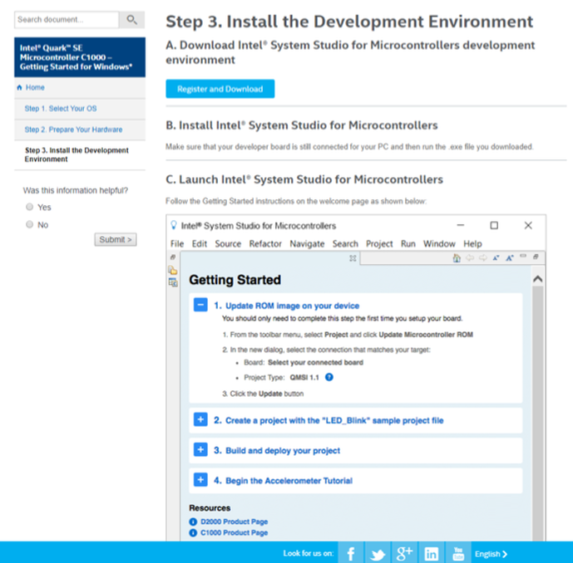
Task: Select the No radio button
Action: 30,224
